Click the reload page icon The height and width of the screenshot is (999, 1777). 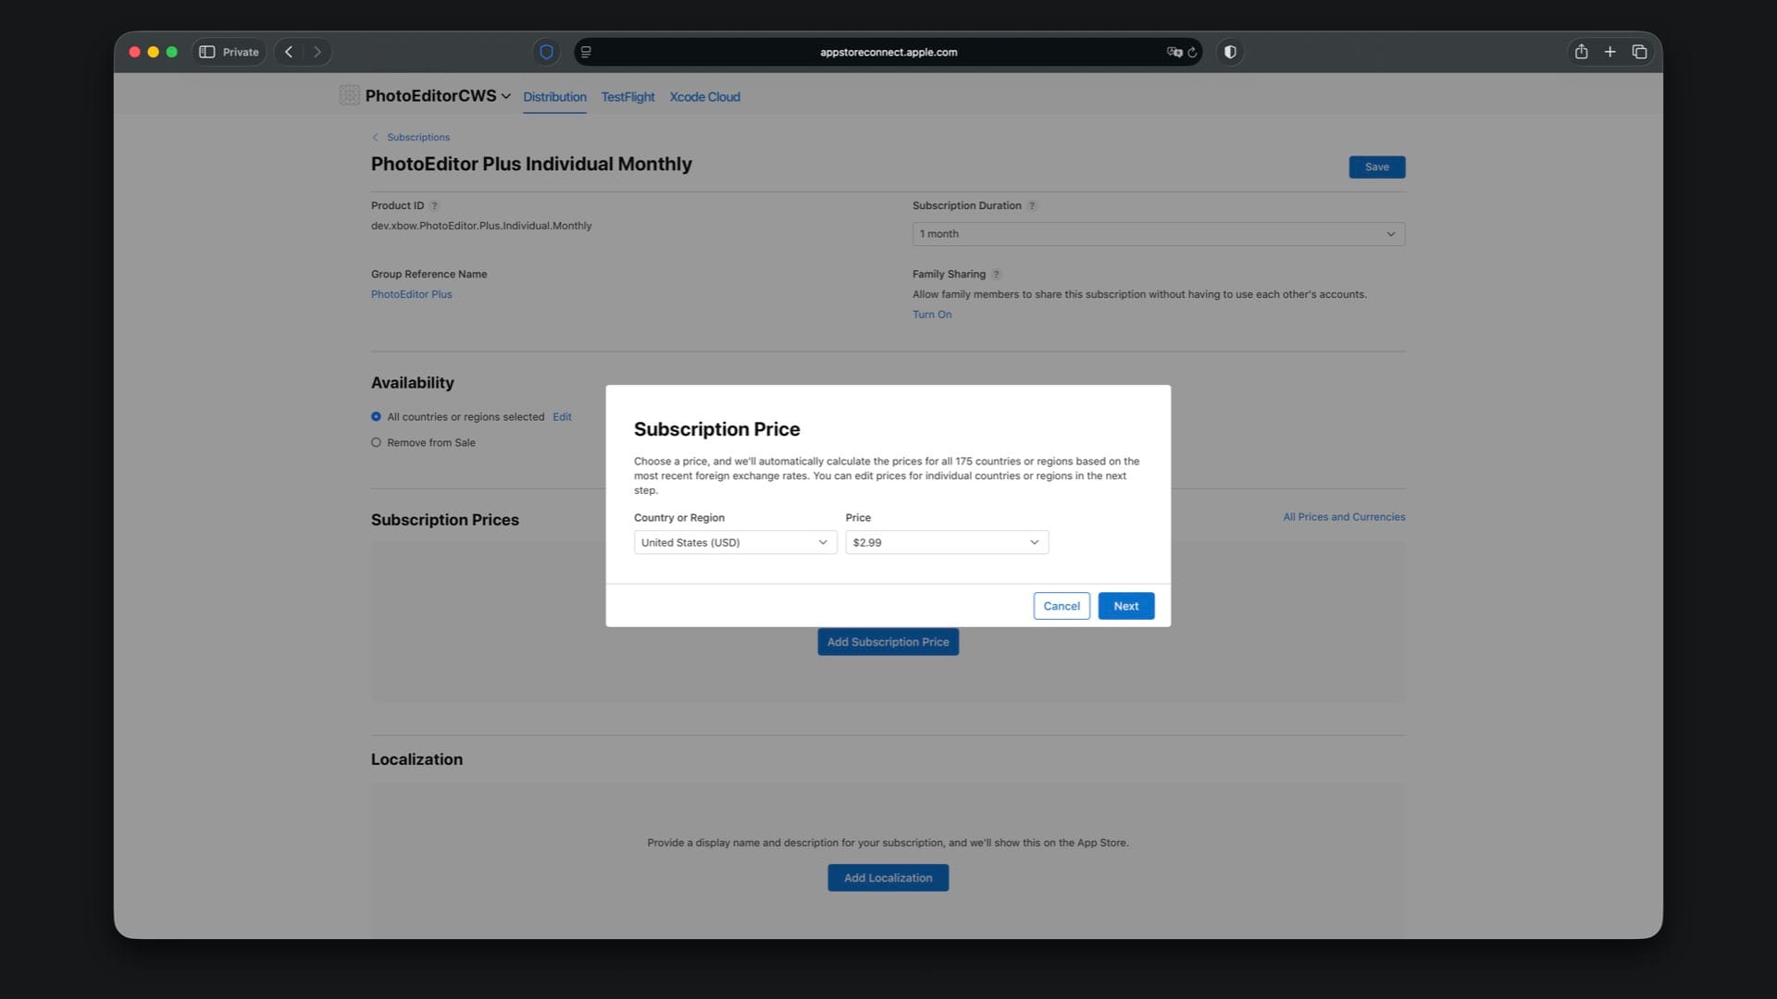[1192, 52]
